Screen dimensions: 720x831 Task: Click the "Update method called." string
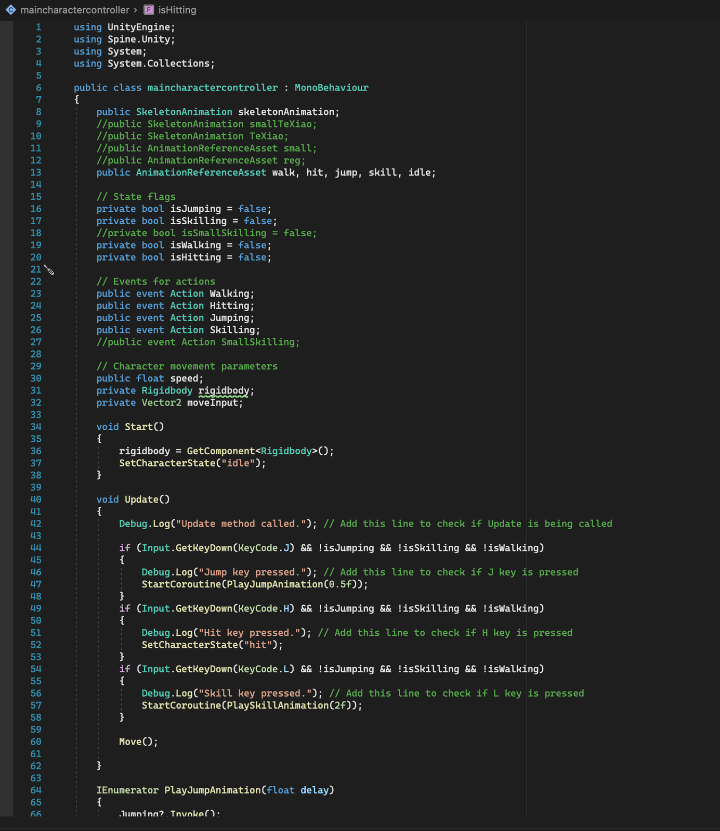click(241, 524)
